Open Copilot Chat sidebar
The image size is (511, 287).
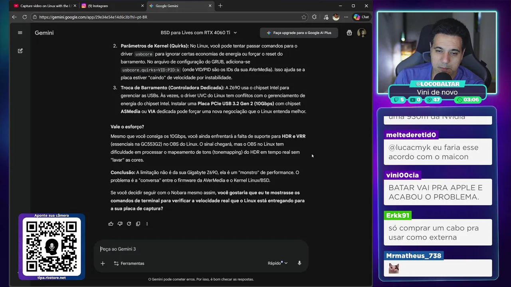click(361, 17)
